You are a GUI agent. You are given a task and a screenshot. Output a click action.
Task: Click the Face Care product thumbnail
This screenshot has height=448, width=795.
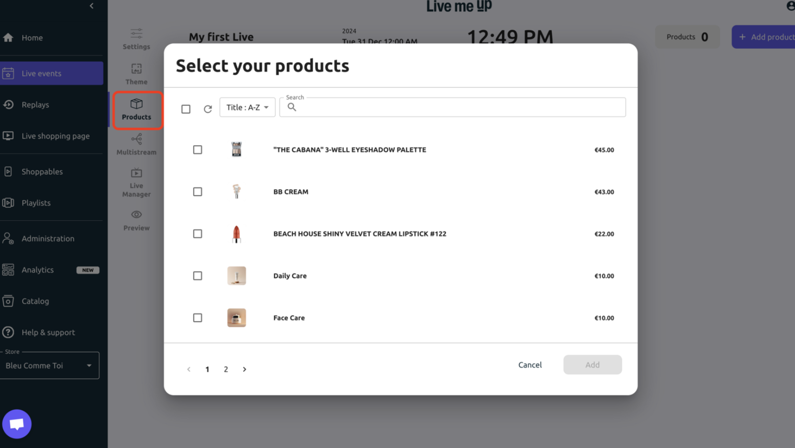point(236,318)
